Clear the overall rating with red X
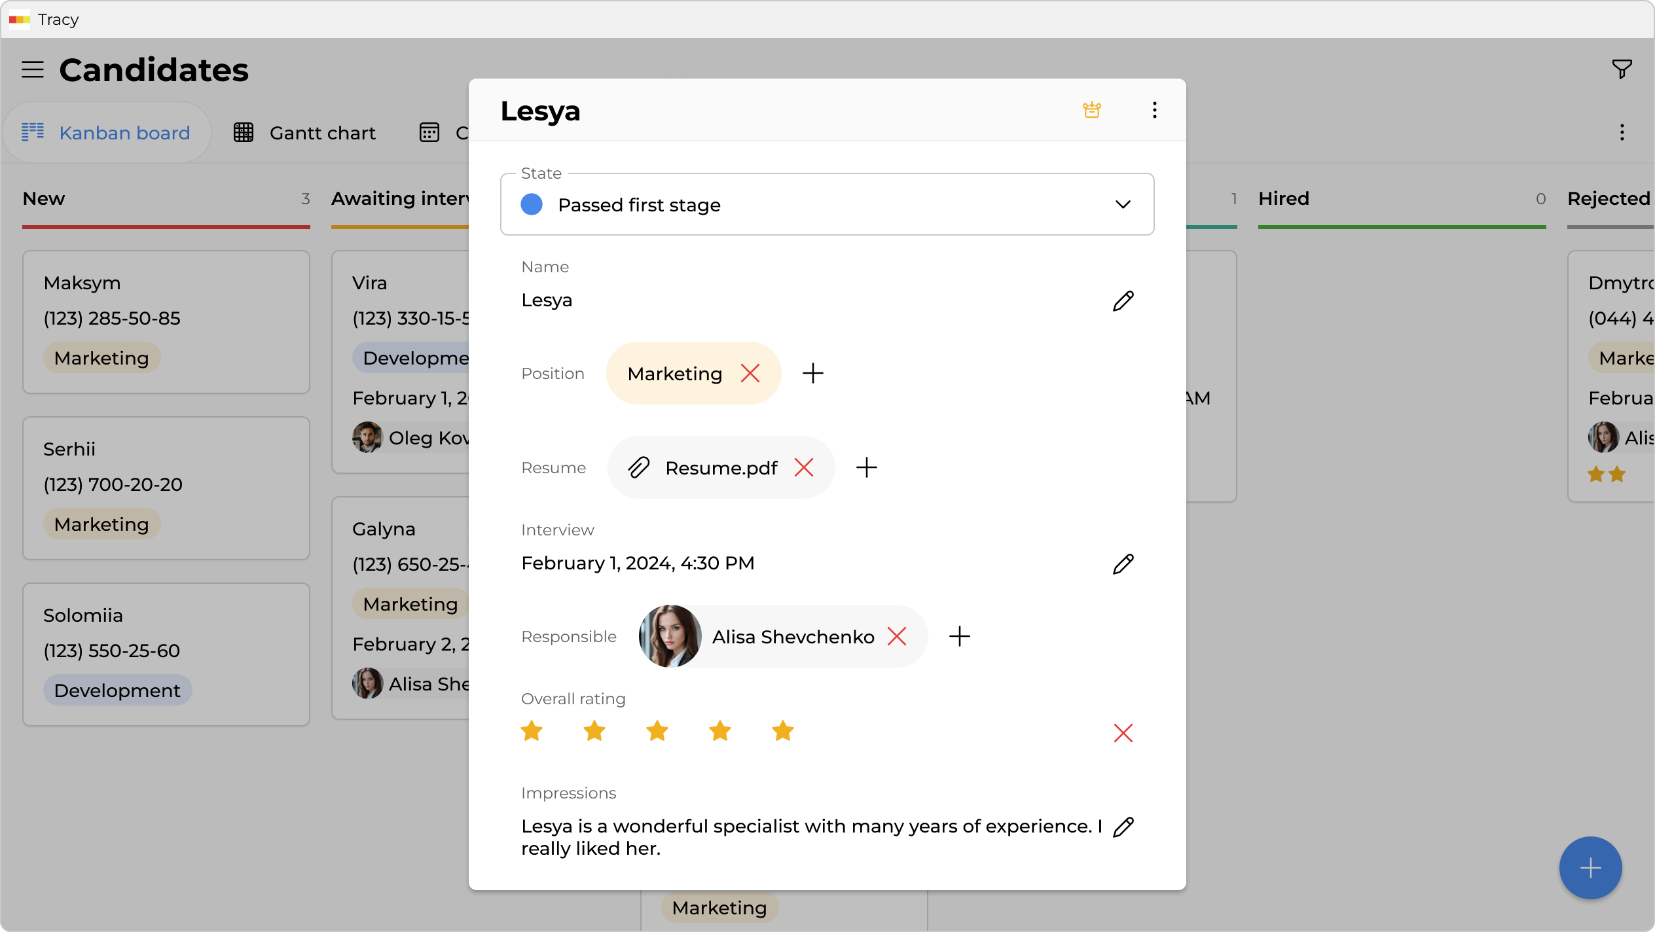The image size is (1655, 932). pyautogui.click(x=1123, y=733)
